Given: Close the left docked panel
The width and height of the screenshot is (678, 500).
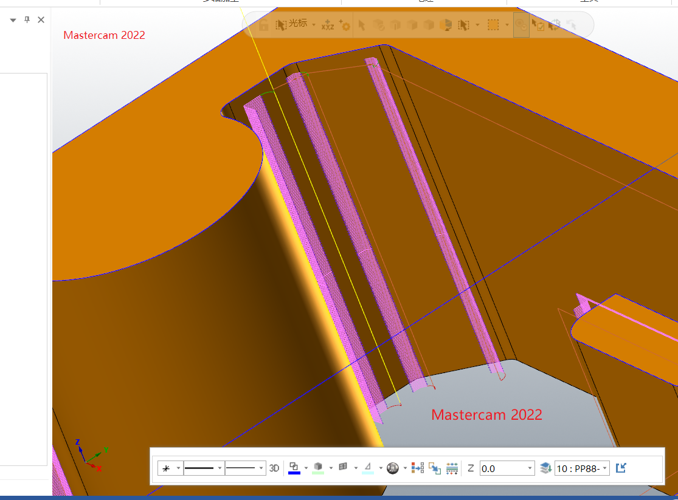Looking at the screenshot, I should [41, 19].
